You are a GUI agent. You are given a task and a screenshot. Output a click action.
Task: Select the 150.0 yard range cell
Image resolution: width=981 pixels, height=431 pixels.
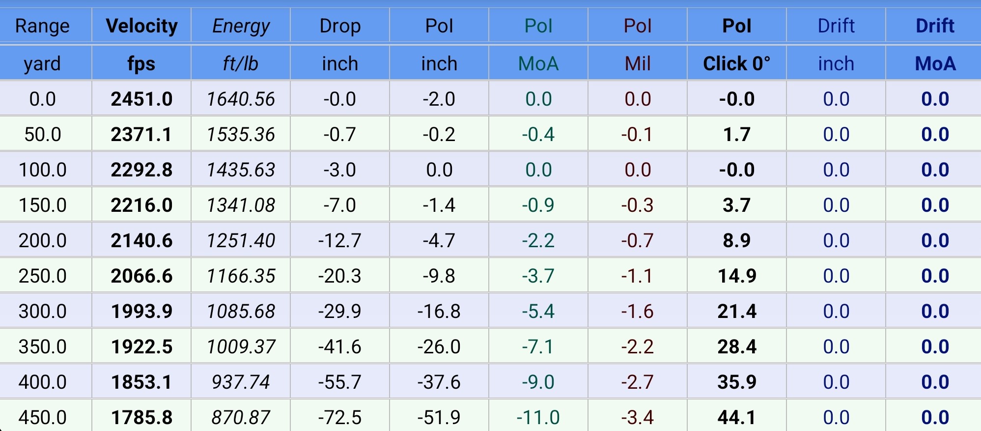42,205
